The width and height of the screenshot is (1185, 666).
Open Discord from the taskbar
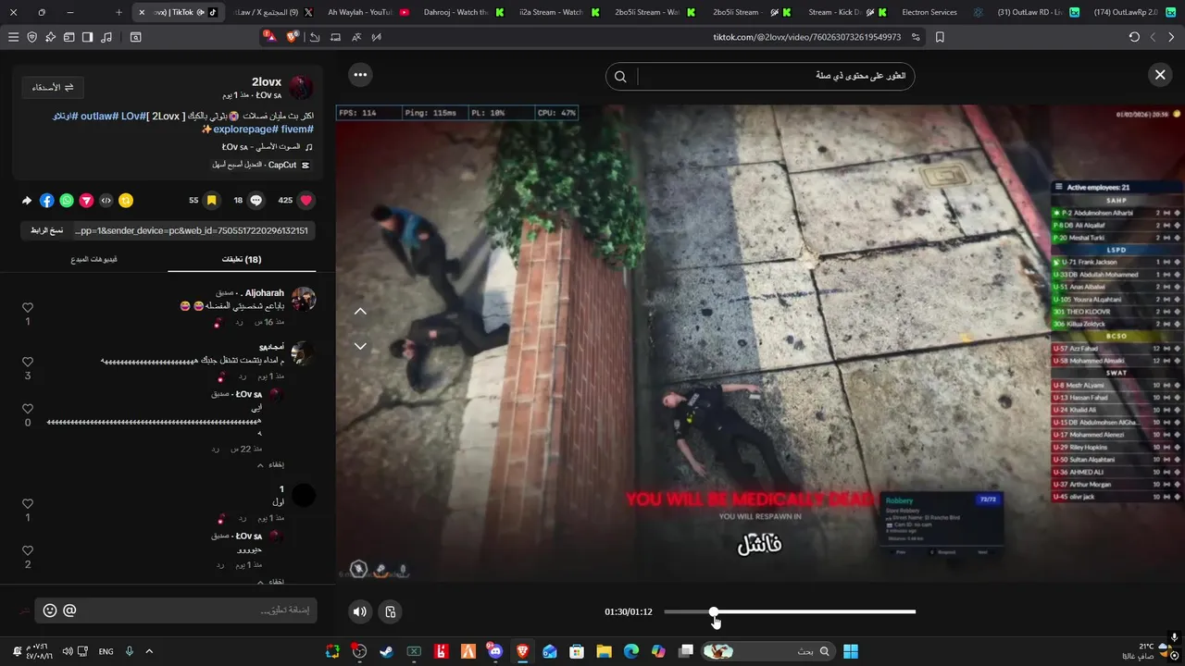click(494, 651)
